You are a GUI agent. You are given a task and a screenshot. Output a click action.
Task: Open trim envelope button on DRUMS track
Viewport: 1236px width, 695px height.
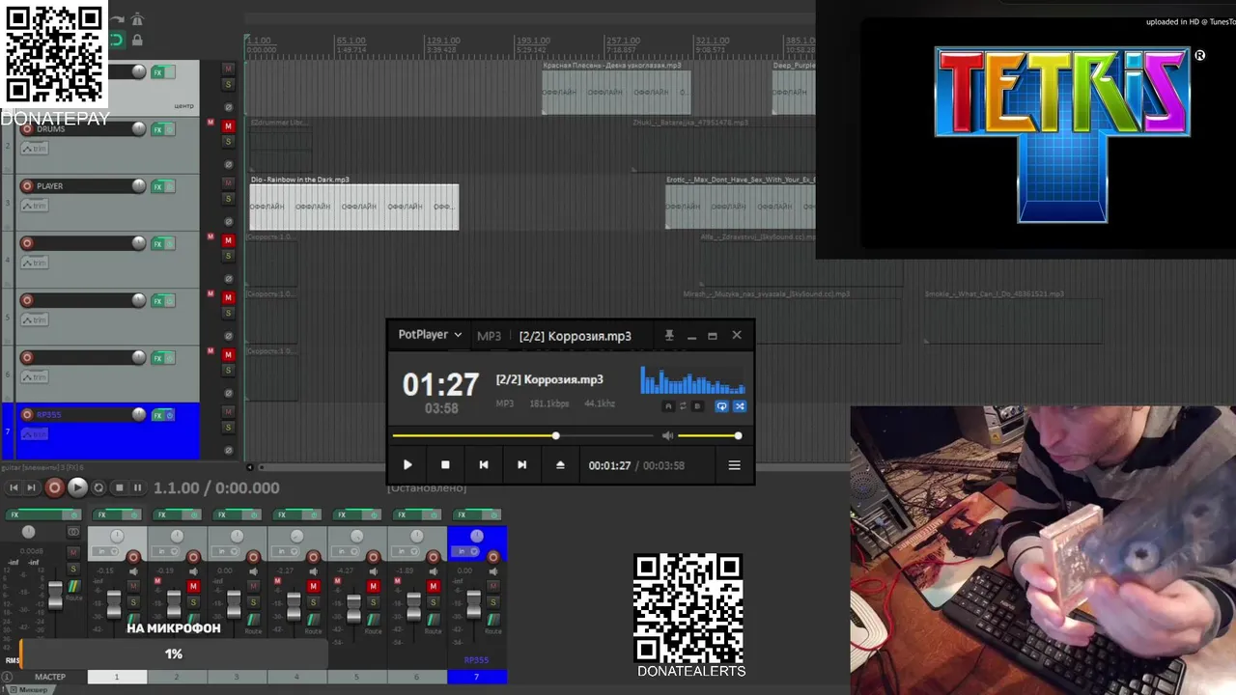click(x=35, y=149)
